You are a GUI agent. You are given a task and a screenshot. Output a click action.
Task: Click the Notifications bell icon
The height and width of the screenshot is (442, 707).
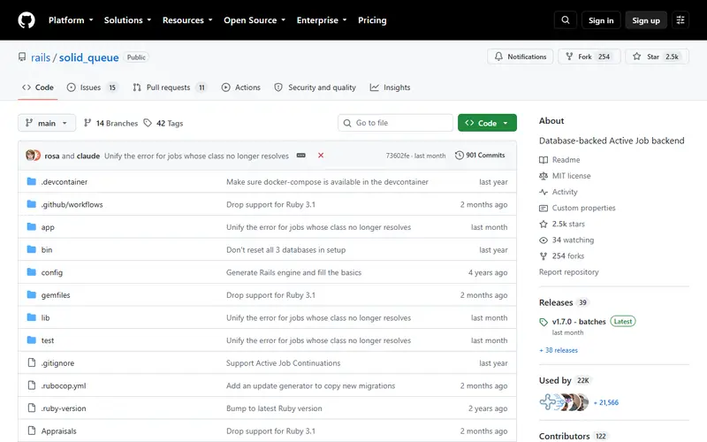tap(498, 57)
